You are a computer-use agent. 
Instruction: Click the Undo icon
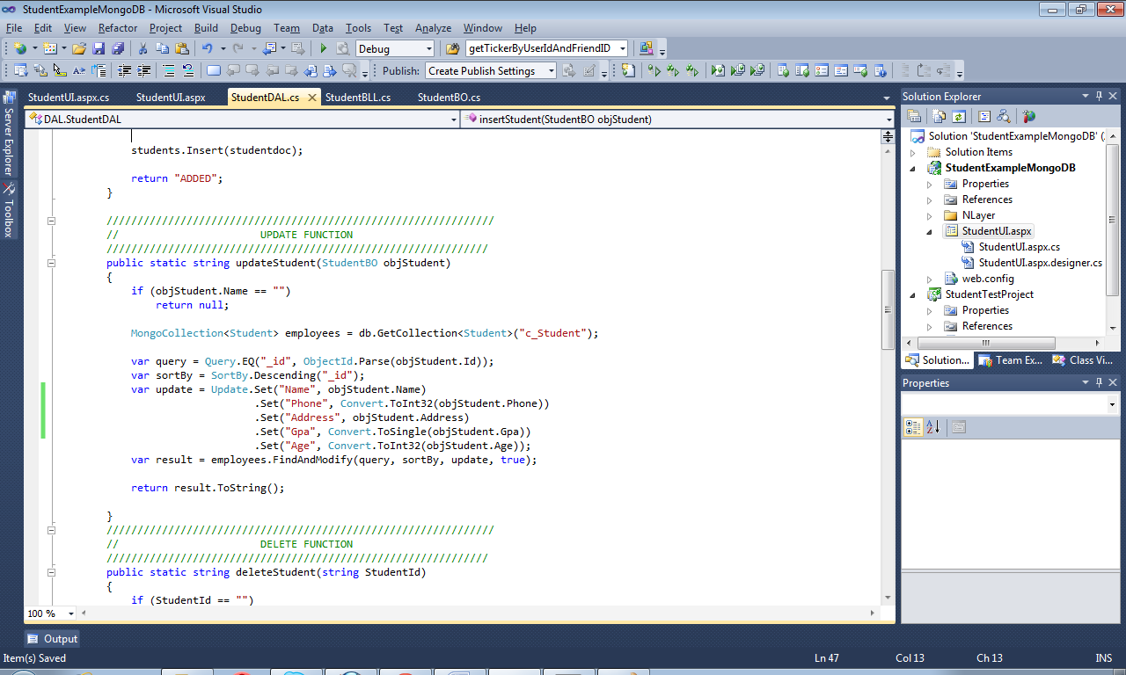tap(206, 48)
